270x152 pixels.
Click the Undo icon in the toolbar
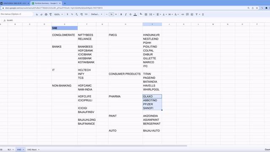37,14
